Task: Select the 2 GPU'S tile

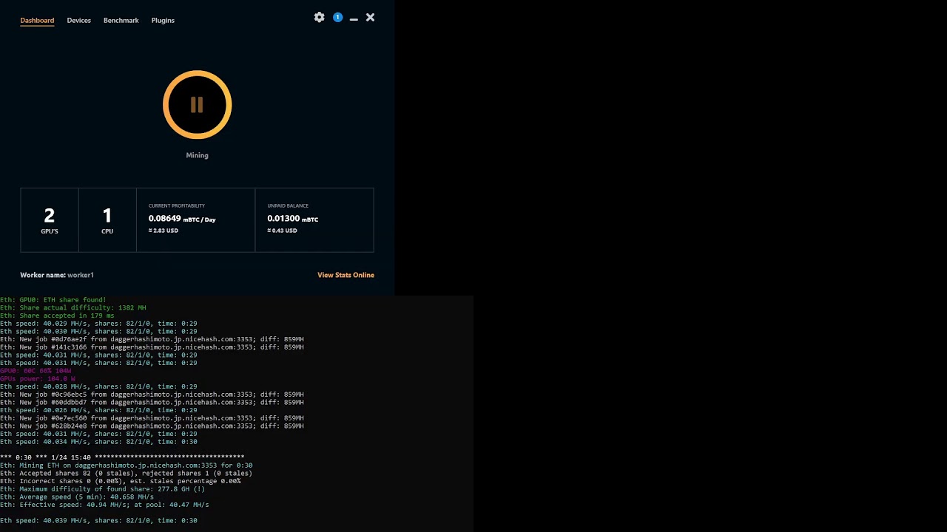Action: coord(50,220)
